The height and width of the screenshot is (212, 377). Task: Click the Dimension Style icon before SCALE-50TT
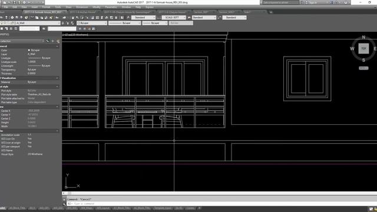pyautogui.click(x=159, y=18)
